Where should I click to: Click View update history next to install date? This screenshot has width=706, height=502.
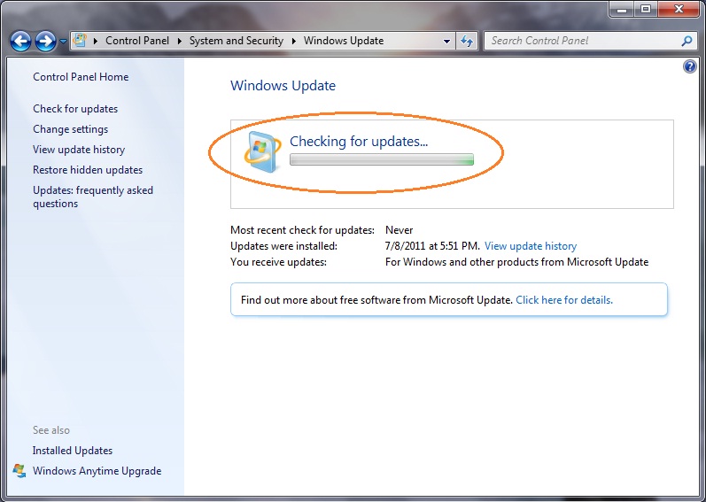tap(531, 246)
